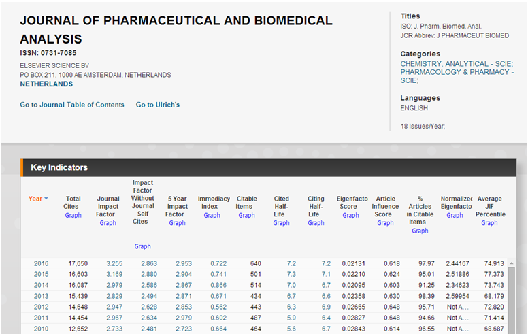Click the Key Indicators panel header
Viewport: 528px width, 334px height.
point(59,167)
